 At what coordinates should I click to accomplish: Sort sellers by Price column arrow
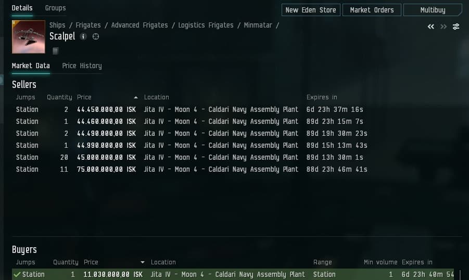[x=136, y=97]
